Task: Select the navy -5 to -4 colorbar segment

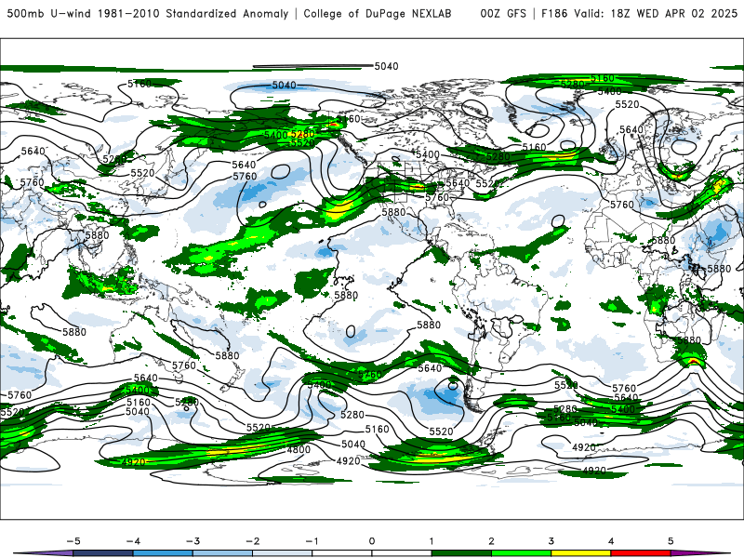Action: pyautogui.click(x=102, y=553)
